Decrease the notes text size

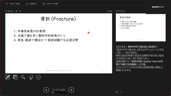point(122,92)
